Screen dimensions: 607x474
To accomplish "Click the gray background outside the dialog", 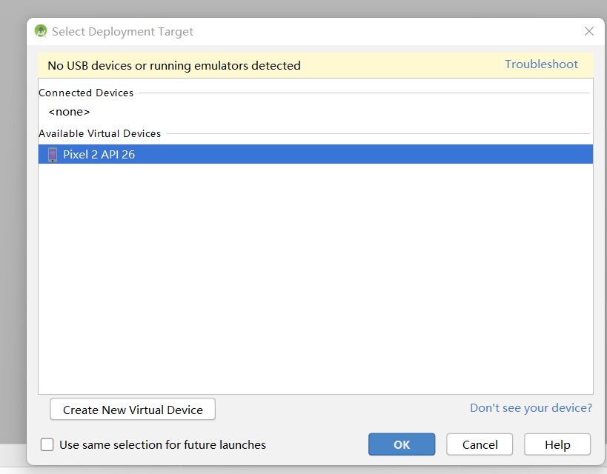I will point(11,222).
